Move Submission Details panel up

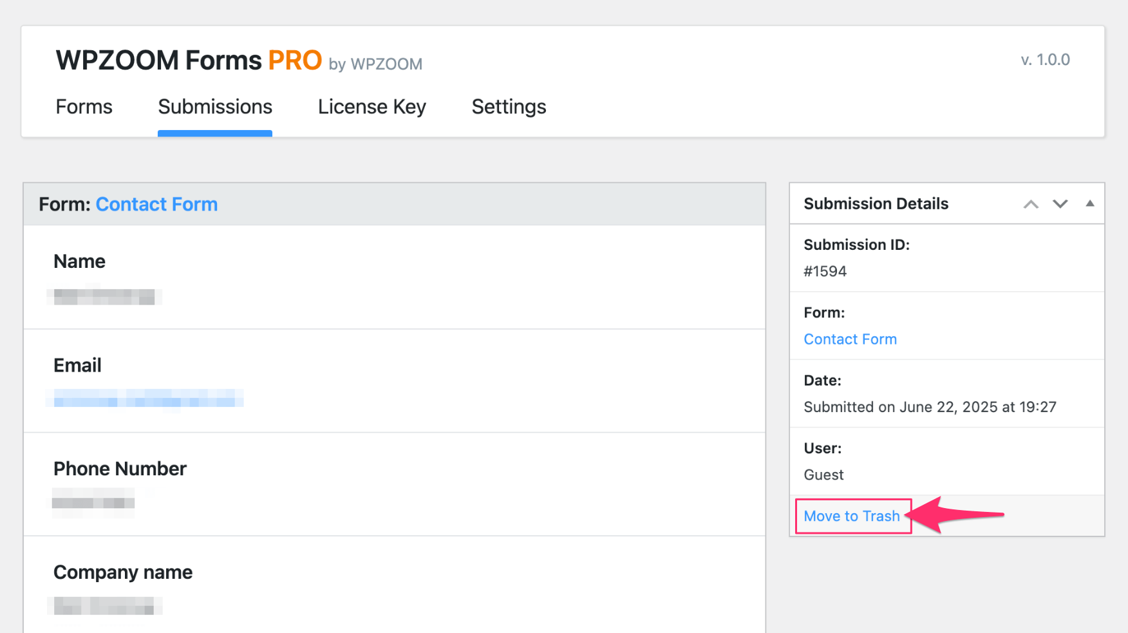pyautogui.click(x=1031, y=204)
